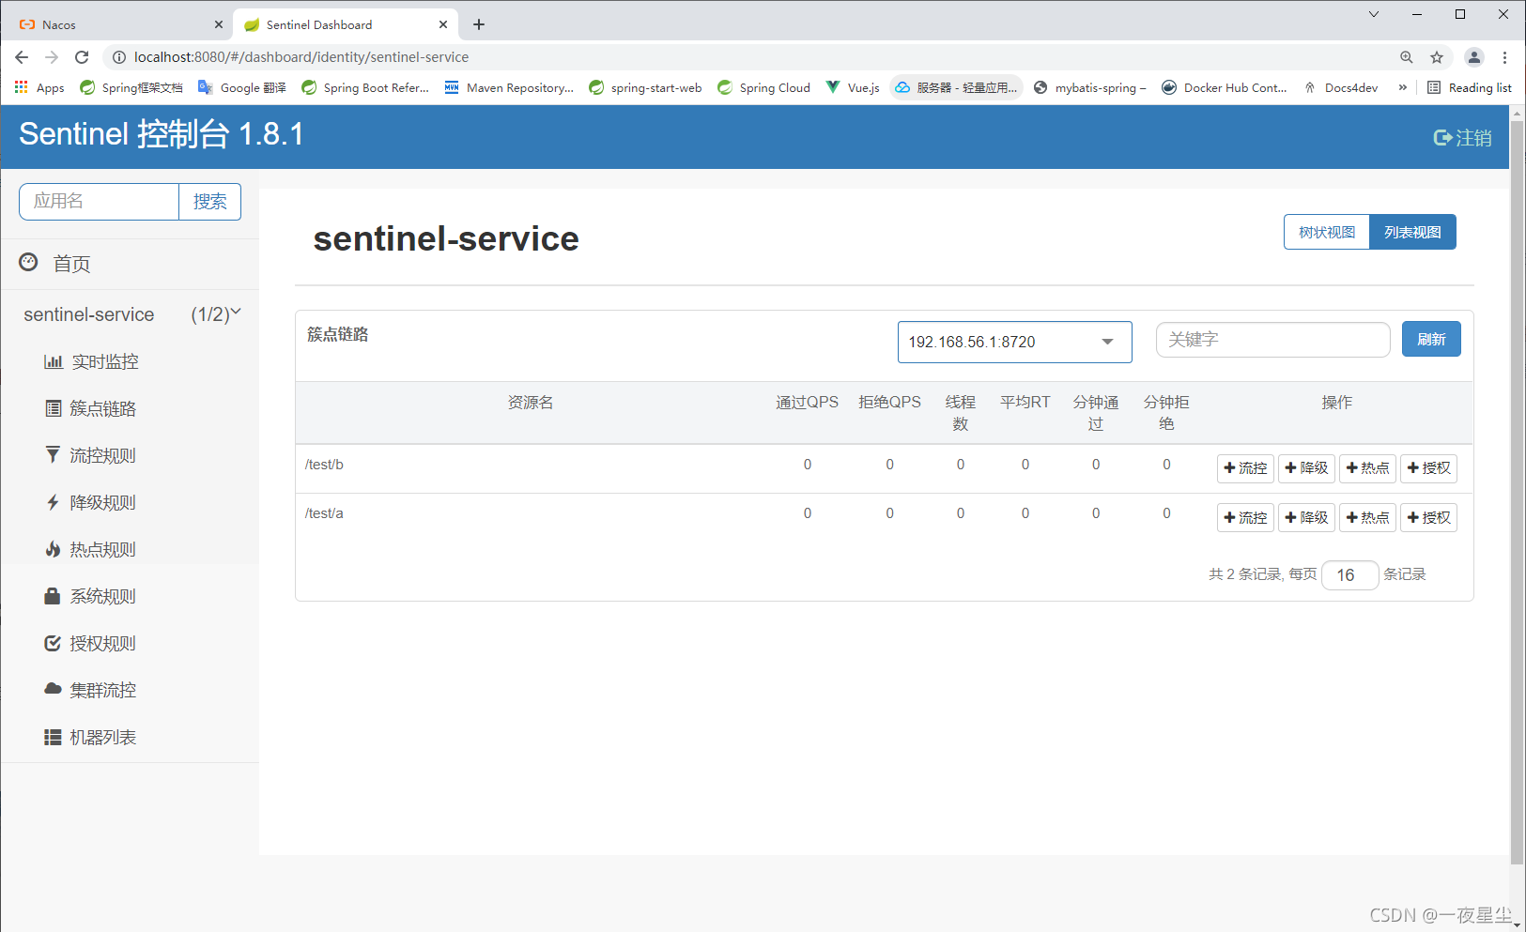Click the bookmark star icon in address bar

pos(1437,57)
